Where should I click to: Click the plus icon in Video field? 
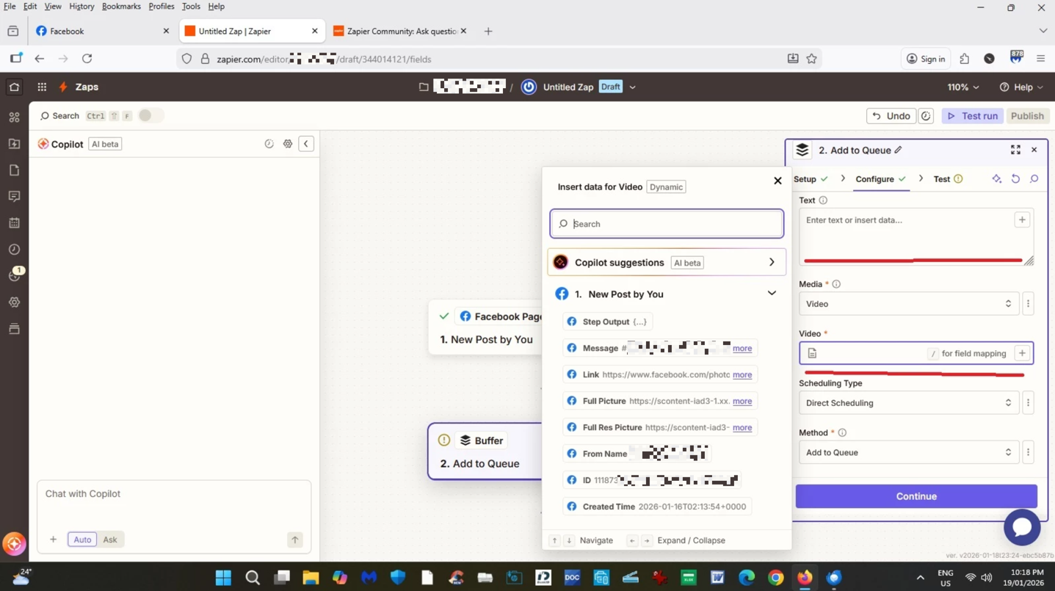pos(1021,353)
